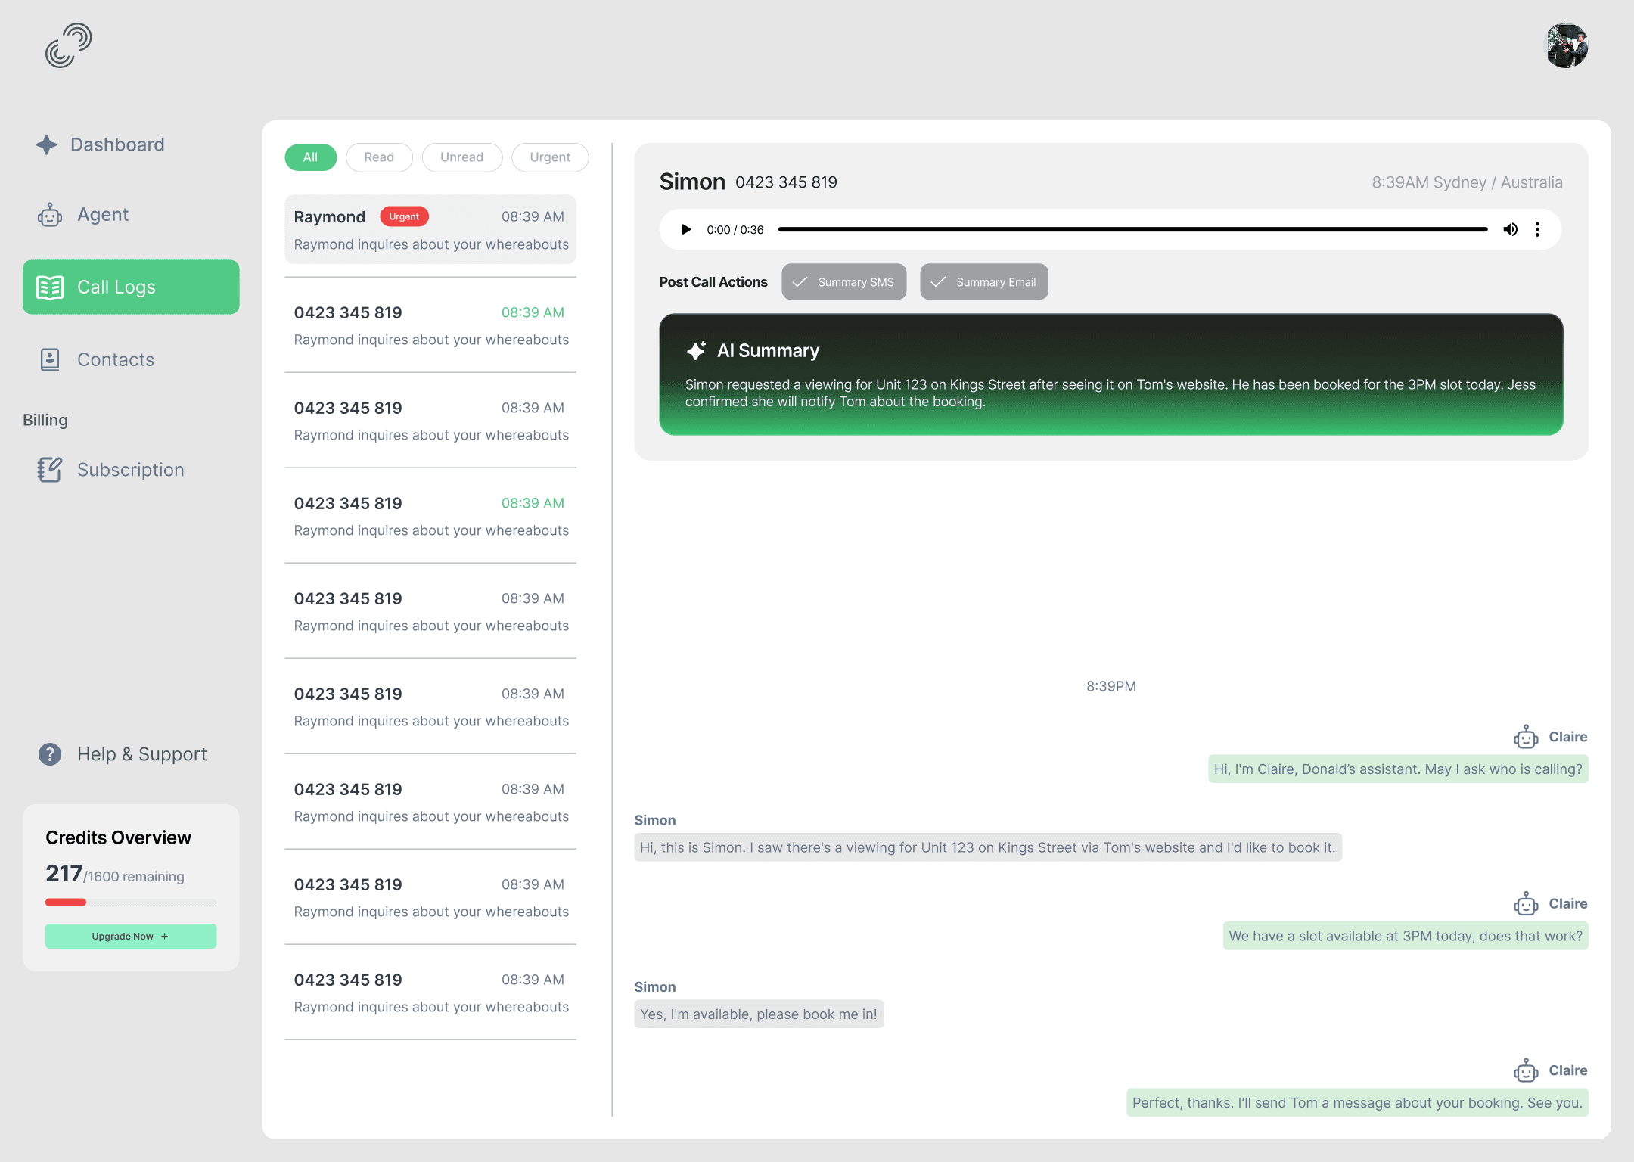Select the All filter pill
This screenshot has height=1162, width=1634.
[310, 157]
